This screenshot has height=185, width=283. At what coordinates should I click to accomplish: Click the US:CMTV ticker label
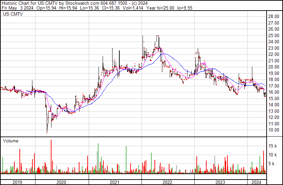pos(11,14)
